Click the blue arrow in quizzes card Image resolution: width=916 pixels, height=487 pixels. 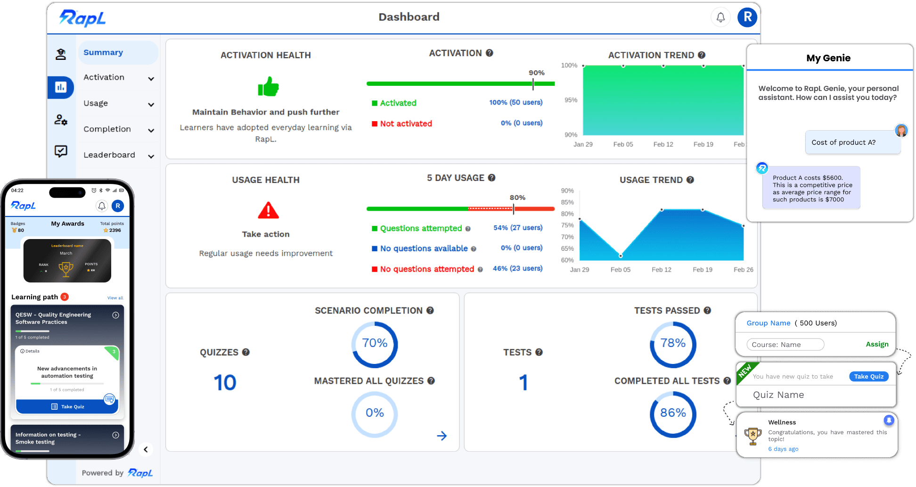tap(442, 436)
